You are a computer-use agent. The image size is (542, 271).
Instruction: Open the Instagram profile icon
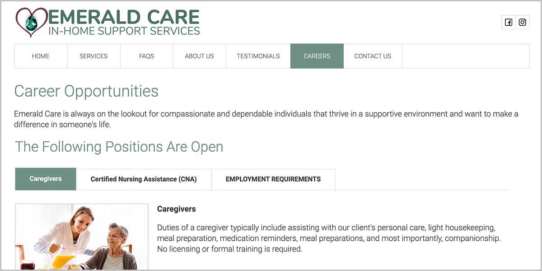[523, 22]
